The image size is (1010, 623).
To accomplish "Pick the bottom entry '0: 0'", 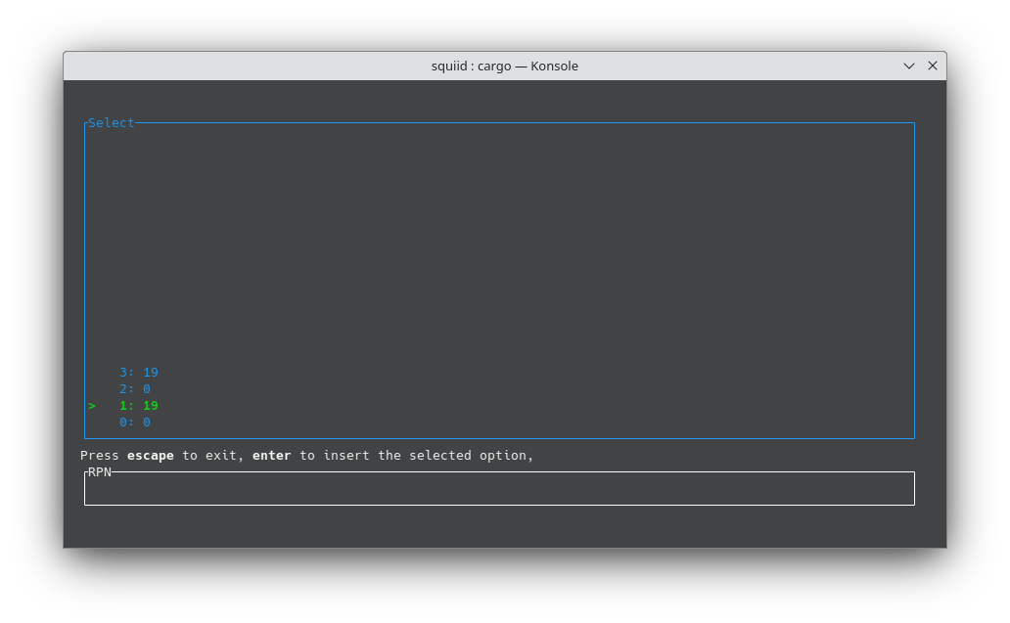I will coord(134,423).
